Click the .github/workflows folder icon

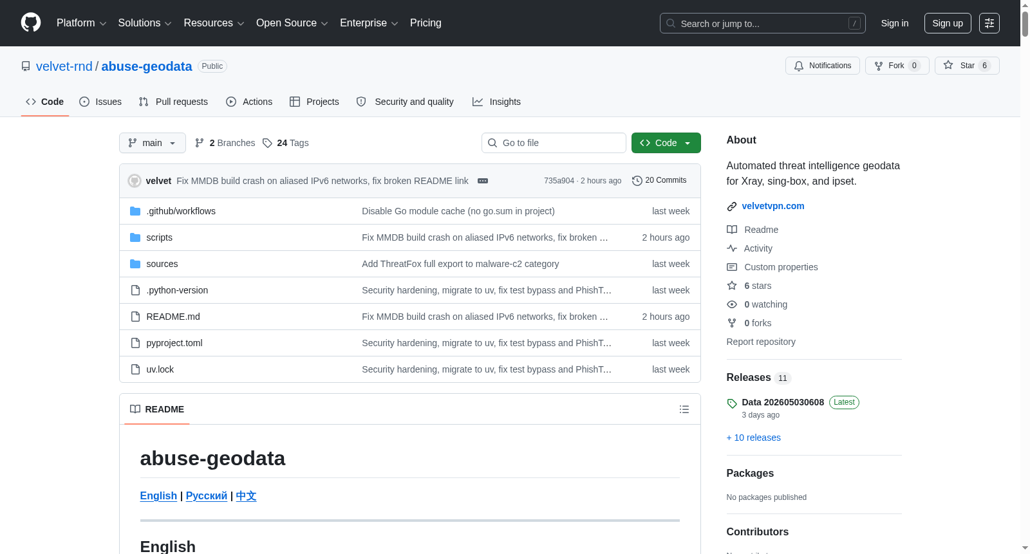tap(135, 211)
